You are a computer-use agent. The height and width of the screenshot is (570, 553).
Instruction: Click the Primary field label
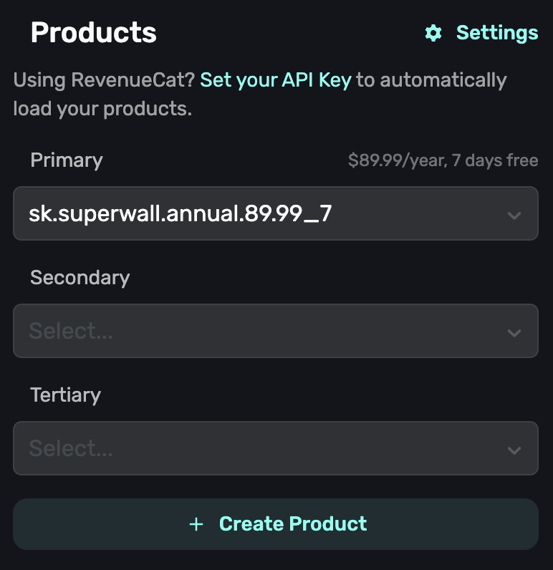[66, 160]
